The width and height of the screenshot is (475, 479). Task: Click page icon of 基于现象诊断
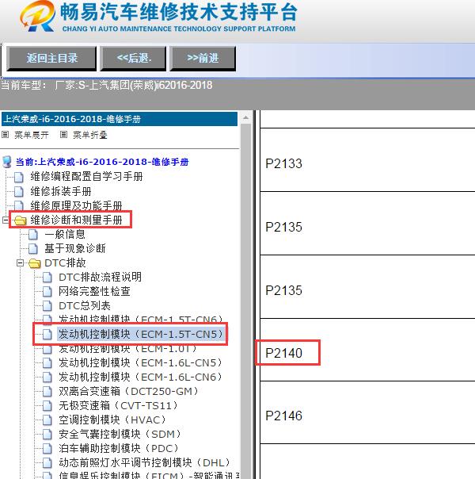tap(33, 249)
